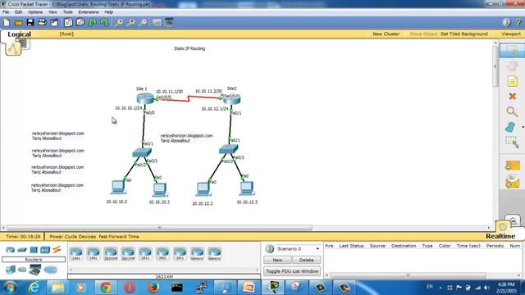Zoom out with third magnifier icon
This screenshot has height=295, width=525.
[143, 22]
